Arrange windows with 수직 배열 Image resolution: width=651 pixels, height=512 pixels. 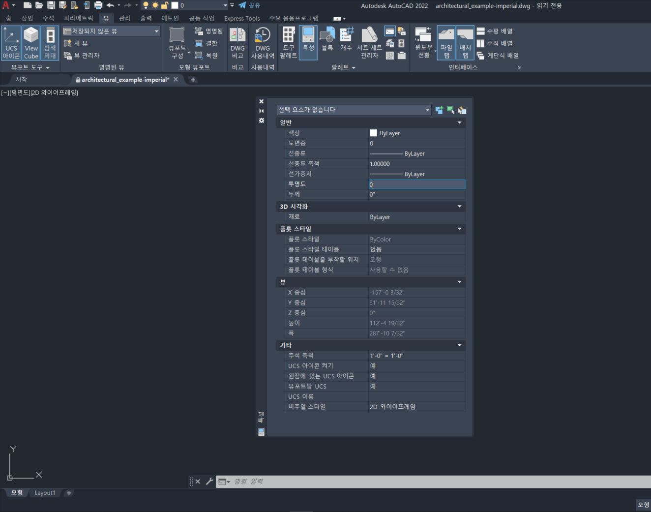coord(495,43)
